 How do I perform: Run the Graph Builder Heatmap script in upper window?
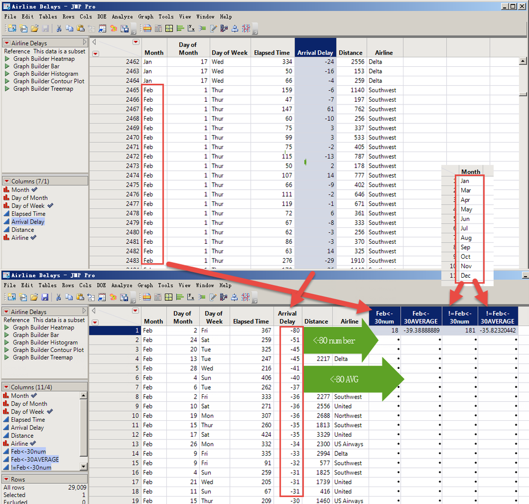coord(43,59)
